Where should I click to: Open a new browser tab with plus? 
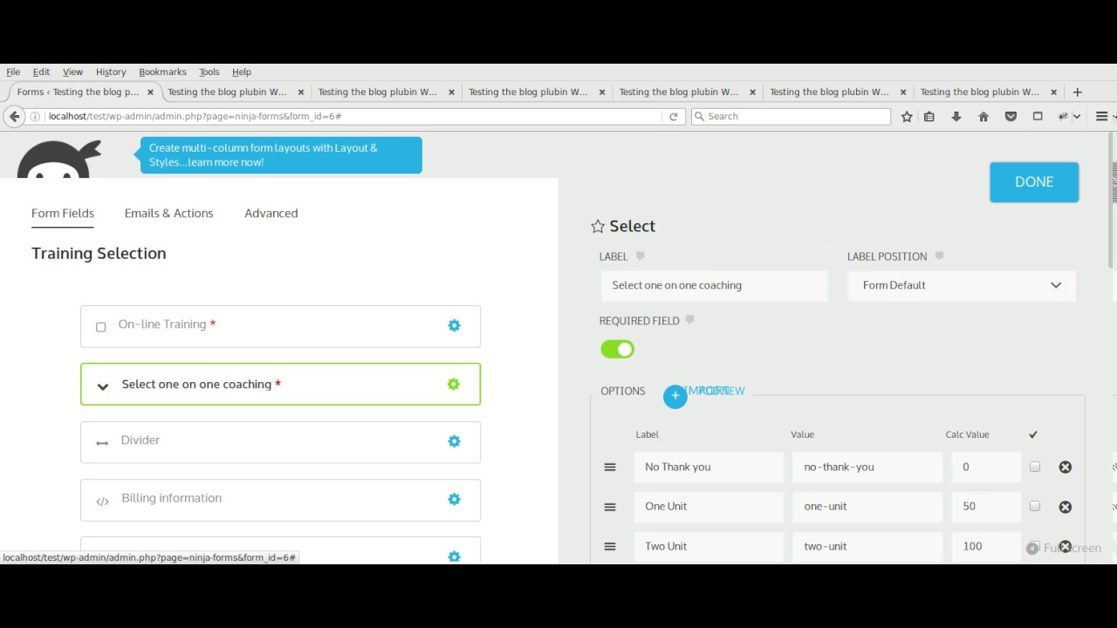point(1077,92)
